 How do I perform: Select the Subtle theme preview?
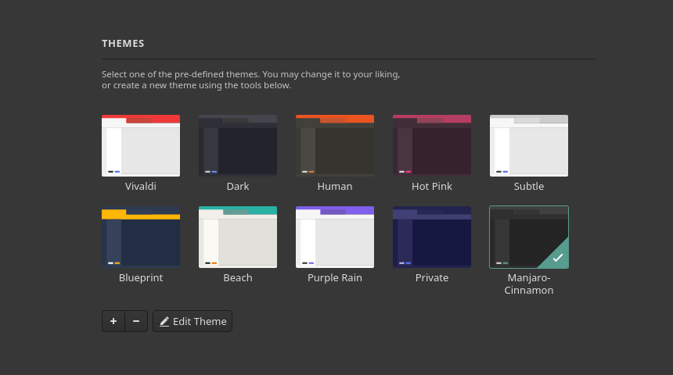(529, 146)
